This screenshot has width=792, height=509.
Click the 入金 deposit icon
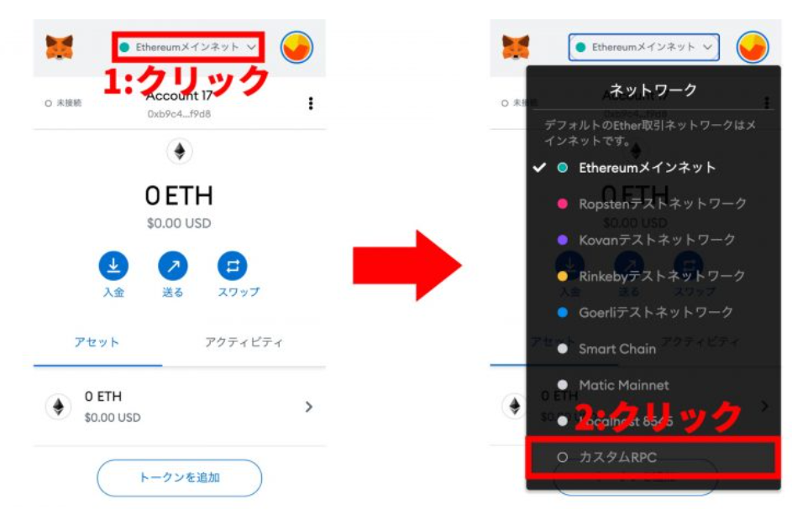pyautogui.click(x=113, y=265)
